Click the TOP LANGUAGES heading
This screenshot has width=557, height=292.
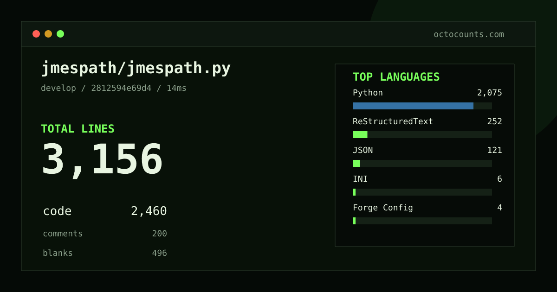coord(396,77)
